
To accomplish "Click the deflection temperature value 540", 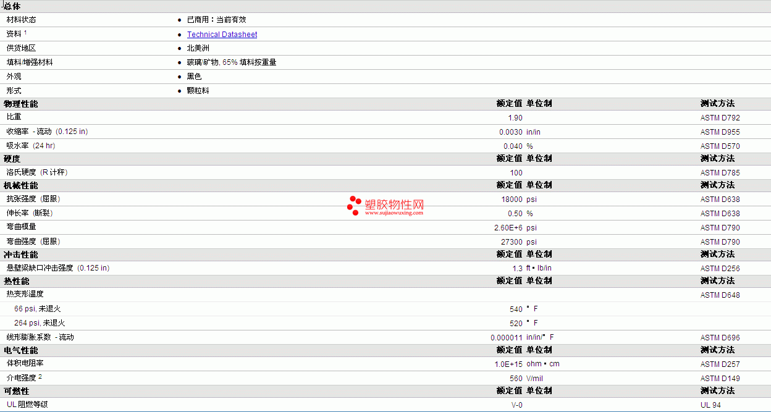I will 516,309.
